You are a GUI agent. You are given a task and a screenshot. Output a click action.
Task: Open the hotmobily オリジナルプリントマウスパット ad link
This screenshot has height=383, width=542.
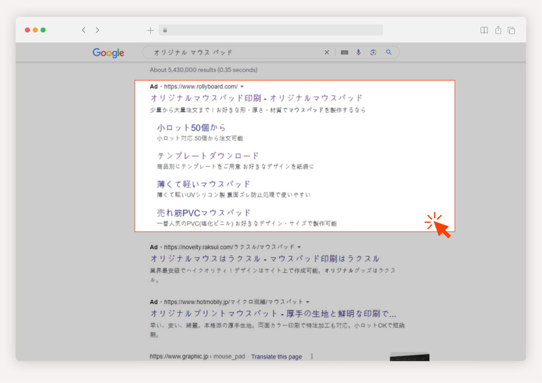click(273, 313)
